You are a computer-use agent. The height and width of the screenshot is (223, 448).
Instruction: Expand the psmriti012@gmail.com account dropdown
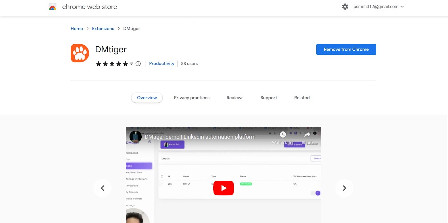[379, 7]
